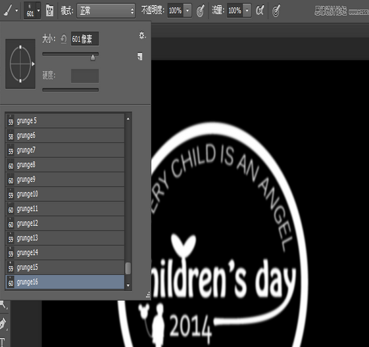Viewport: 369px width, 347px height.
Task: Select the grunge 5 brush
Action: 65,121
